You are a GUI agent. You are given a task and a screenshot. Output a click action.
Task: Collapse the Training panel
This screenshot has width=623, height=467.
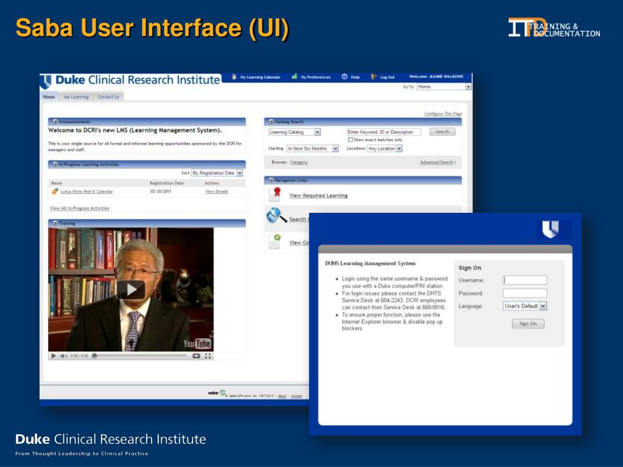(x=55, y=223)
